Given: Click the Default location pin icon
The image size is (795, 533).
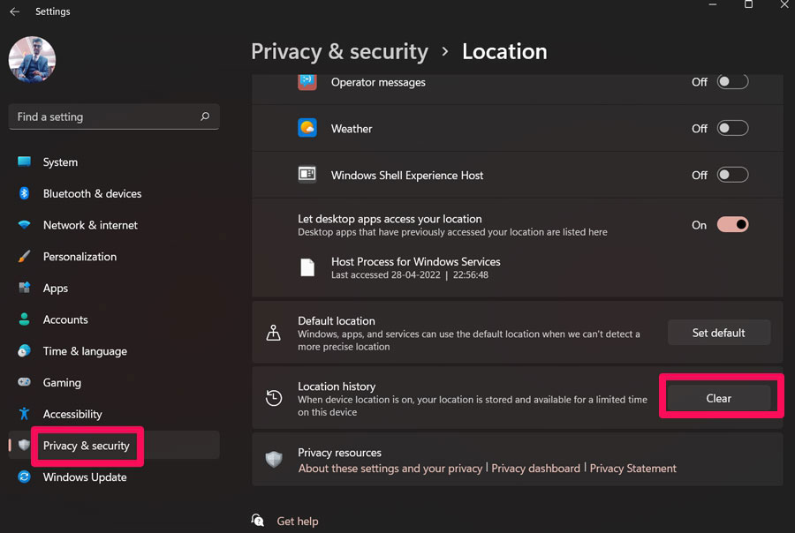Looking at the screenshot, I should [273, 333].
